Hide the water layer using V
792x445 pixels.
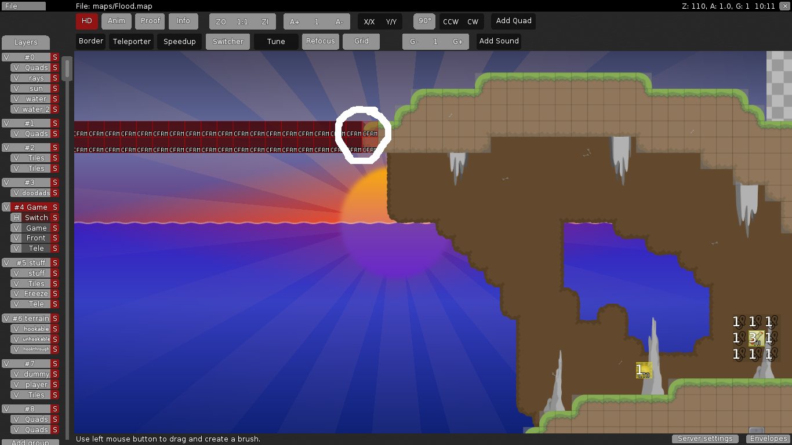pyautogui.click(x=17, y=99)
